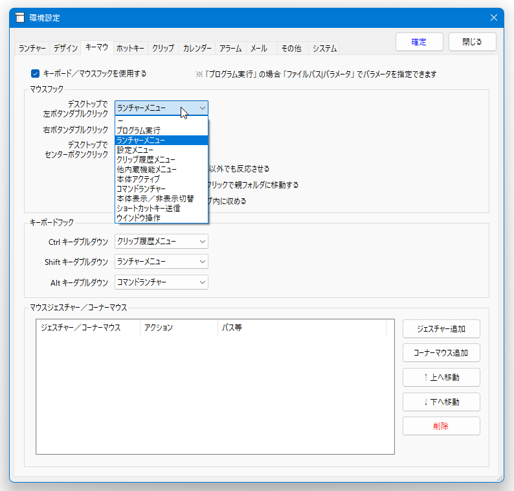
Task: Click the ↑ 上へ移動 button
Action: [441, 377]
